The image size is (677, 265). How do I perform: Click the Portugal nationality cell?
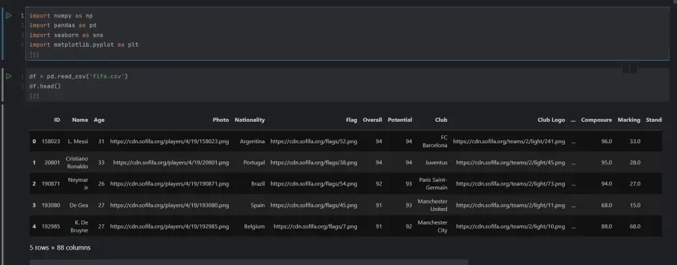tap(255, 162)
